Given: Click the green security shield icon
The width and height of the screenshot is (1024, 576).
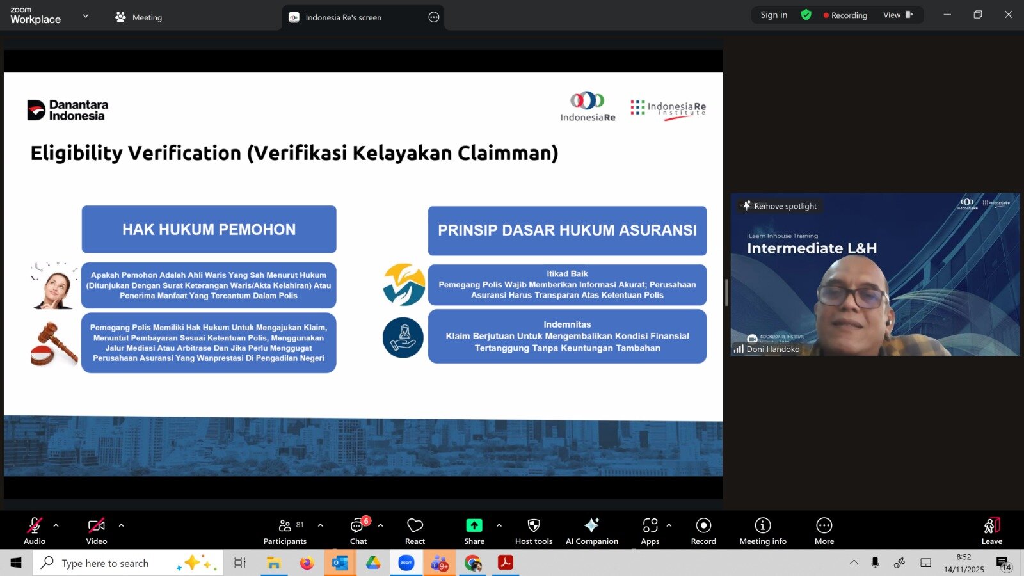Looking at the screenshot, I should 806,14.
